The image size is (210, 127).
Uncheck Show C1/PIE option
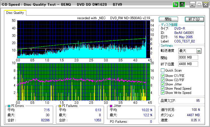(163, 76)
